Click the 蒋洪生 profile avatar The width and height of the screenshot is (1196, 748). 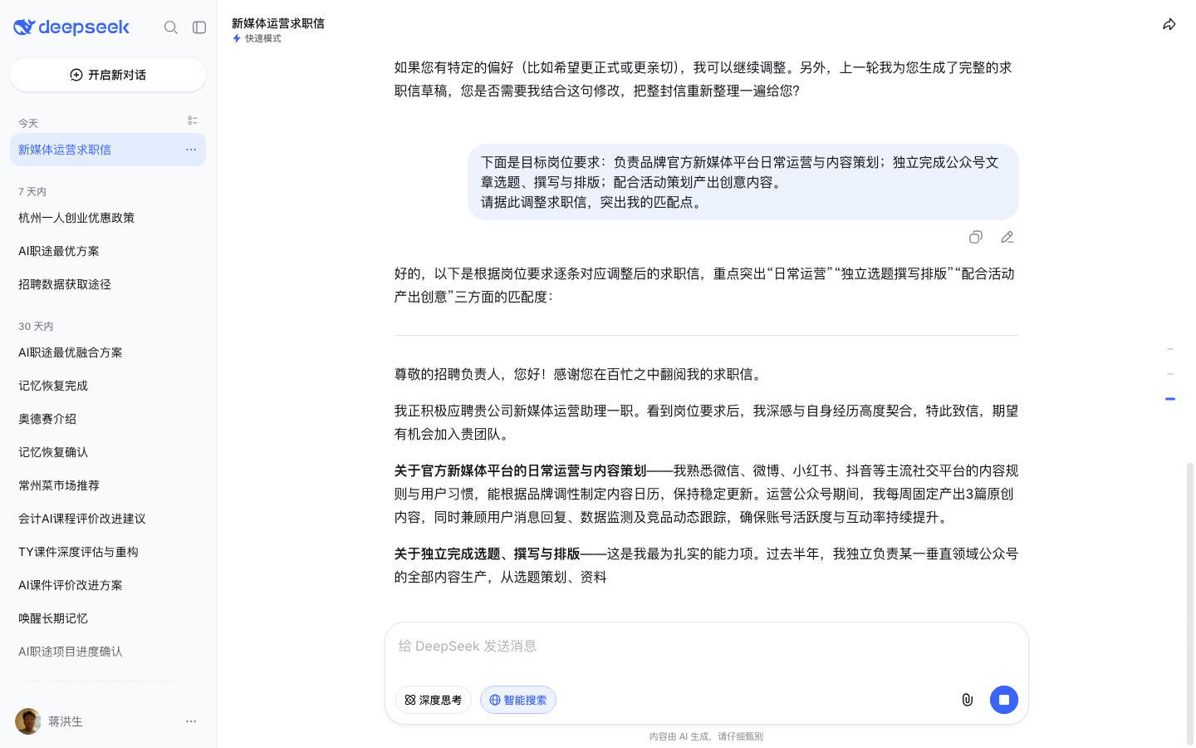tap(28, 721)
